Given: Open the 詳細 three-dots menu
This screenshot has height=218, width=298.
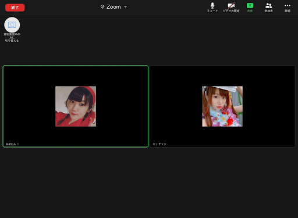Looking at the screenshot, I should click(x=288, y=8).
